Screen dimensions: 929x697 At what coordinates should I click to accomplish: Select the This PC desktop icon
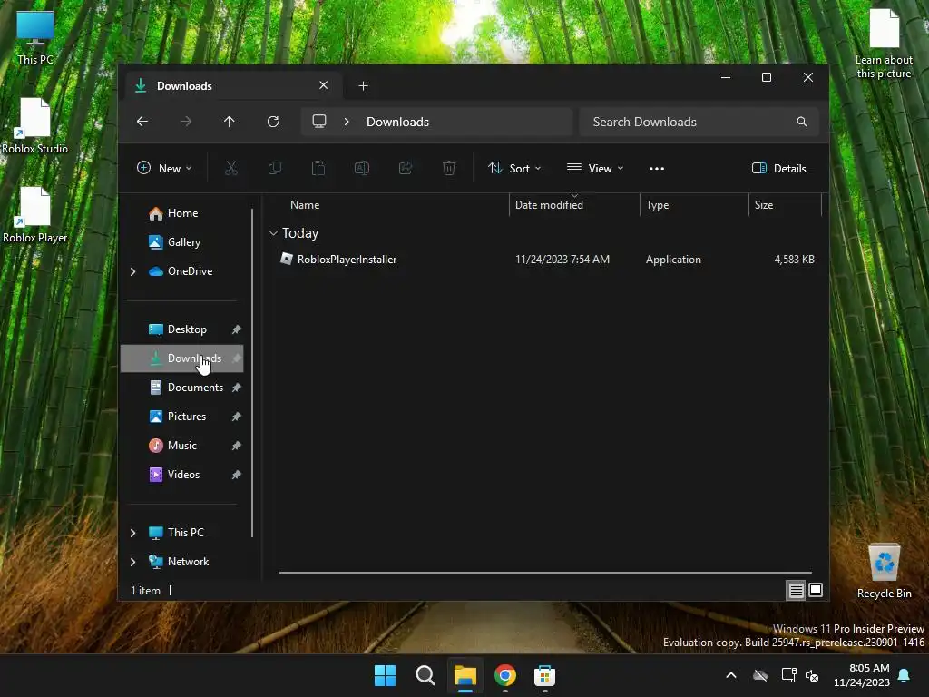click(x=35, y=38)
